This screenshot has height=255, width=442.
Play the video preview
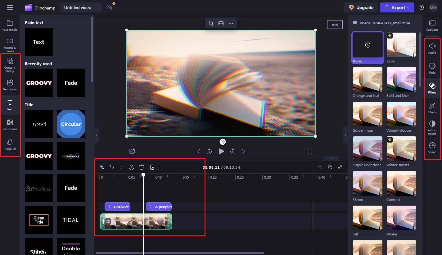pyautogui.click(x=221, y=151)
